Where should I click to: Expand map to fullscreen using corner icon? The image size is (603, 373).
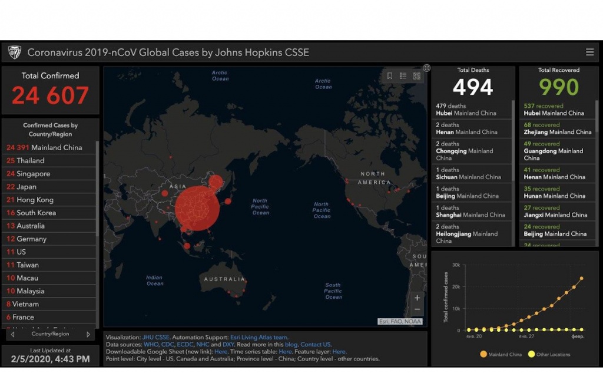click(x=426, y=68)
